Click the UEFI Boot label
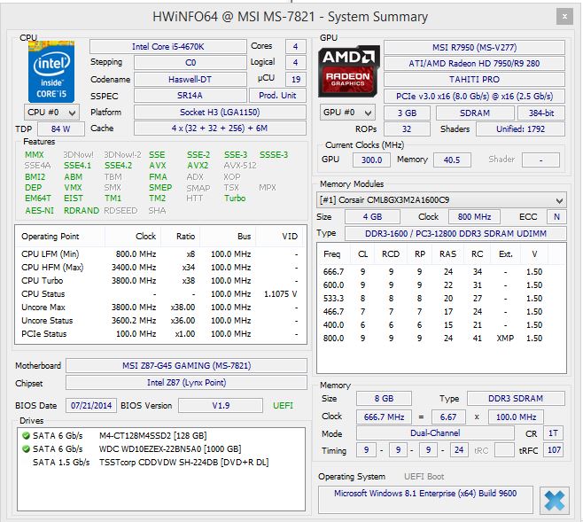Screen dimensions: 583x522 point(424,477)
